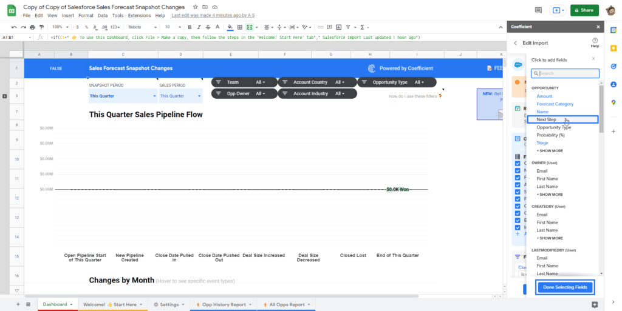This screenshot has width=622, height=311.
Task: Click the decrease decimal places icon
Action: [x=95, y=27]
